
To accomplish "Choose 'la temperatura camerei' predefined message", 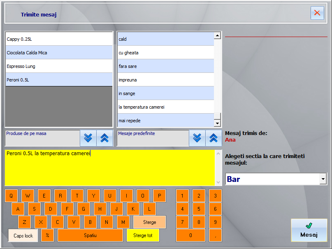I will point(165,107).
